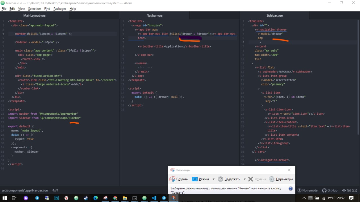
Task: Click the Создать scissors button in Ножницы
Action: pos(179,179)
